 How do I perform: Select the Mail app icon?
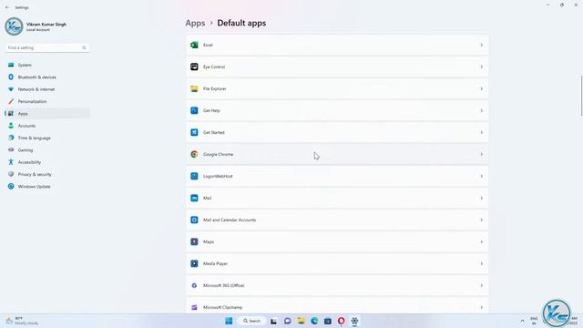point(194,199)
